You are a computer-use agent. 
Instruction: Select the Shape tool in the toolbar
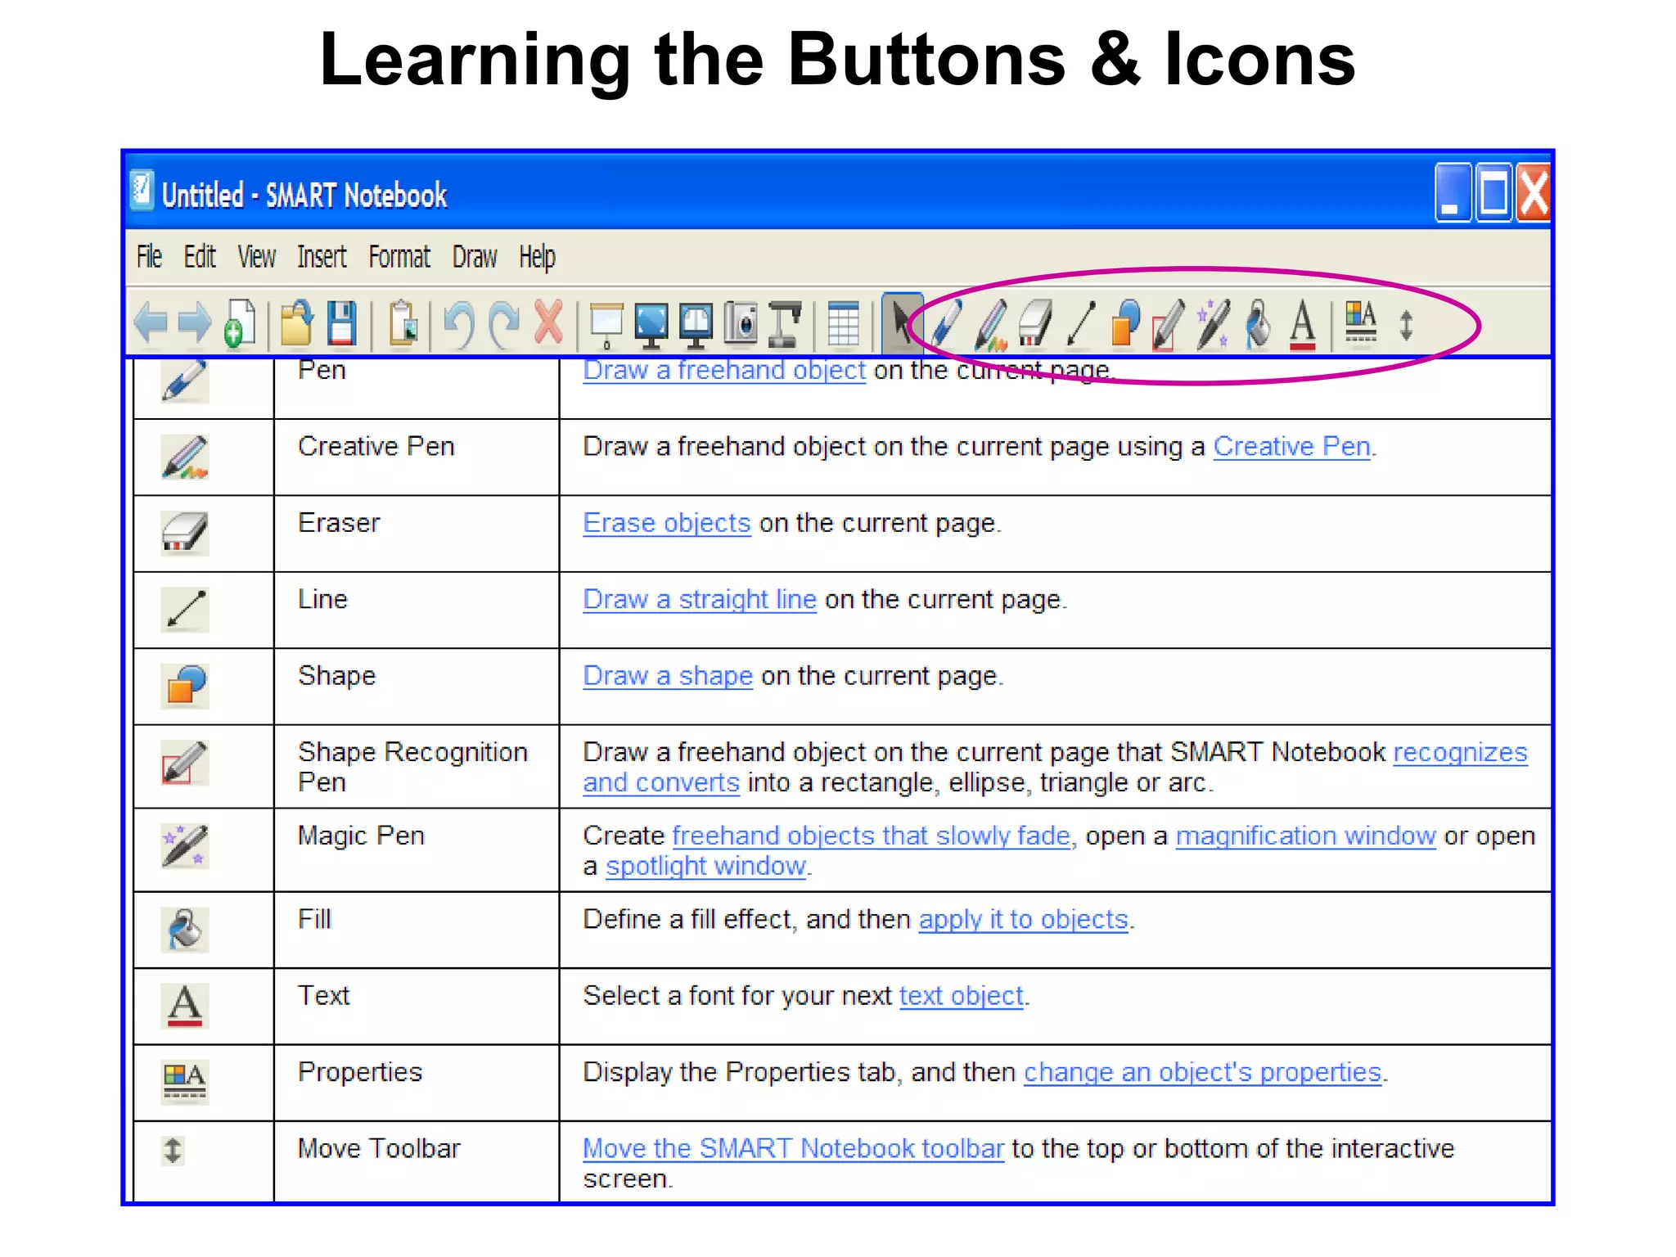point(1126,323)
